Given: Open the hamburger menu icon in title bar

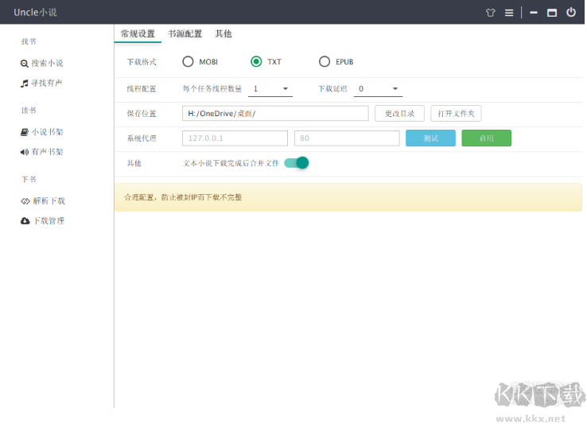Looking at the screenshot, I should 509,13.
